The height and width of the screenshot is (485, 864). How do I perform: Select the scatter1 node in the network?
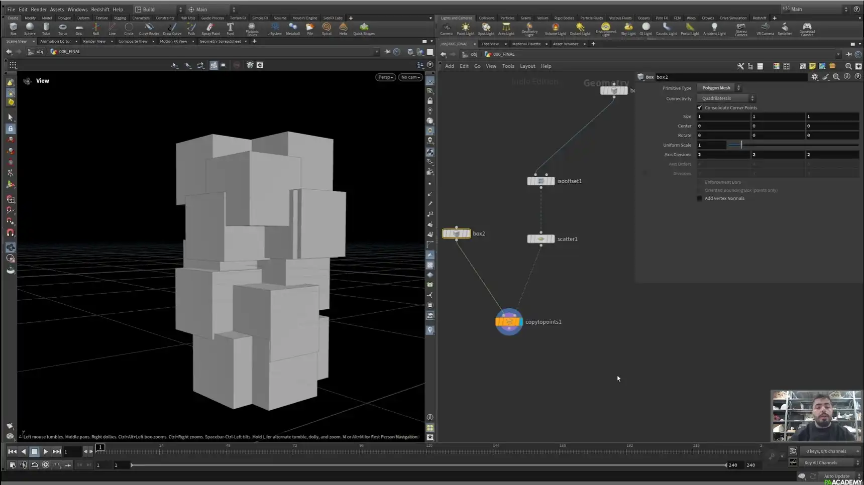541,238
